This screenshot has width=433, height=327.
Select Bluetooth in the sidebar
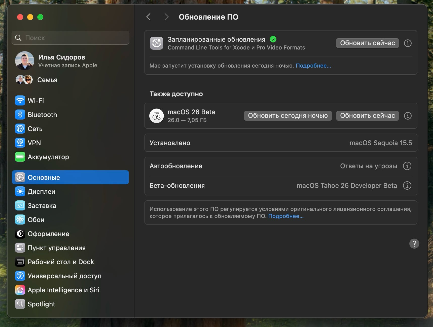click(42, 115)
